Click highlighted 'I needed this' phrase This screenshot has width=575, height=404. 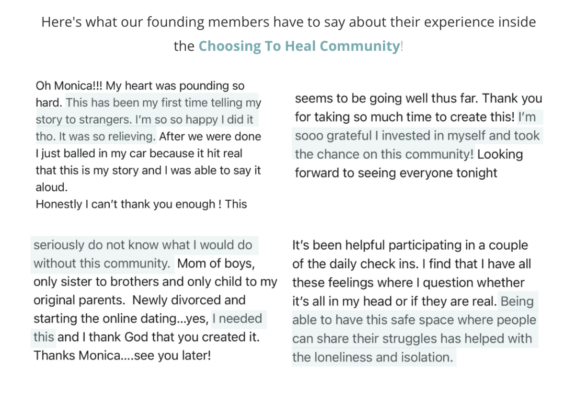148,328
